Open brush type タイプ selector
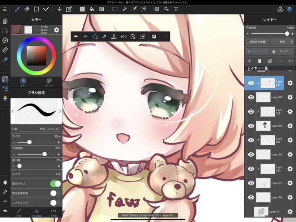Viewport: 296px width, 222px height. [x=36, y=174]
